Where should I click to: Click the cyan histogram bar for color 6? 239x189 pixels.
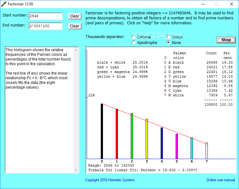(x=192, y=148)
